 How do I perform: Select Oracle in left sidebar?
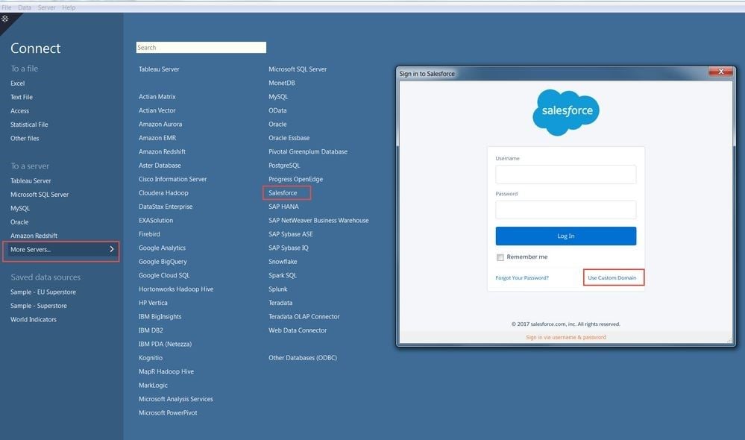[19, 222]
